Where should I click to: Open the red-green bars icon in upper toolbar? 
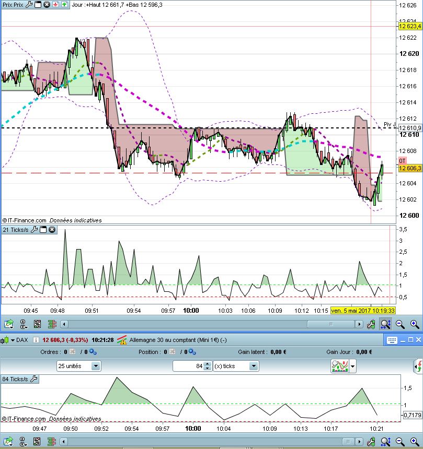click(52, 324)
